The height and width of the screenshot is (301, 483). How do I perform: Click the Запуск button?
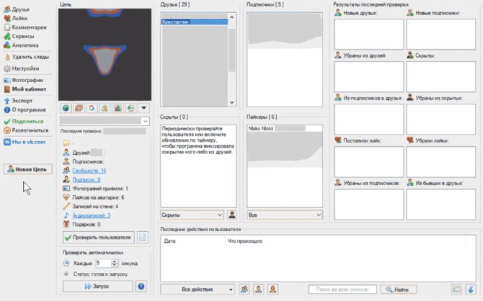click(98, 286)
